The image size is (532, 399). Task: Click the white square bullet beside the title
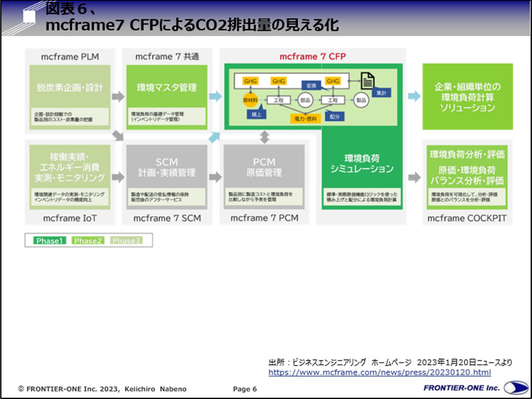coord(29,17)
